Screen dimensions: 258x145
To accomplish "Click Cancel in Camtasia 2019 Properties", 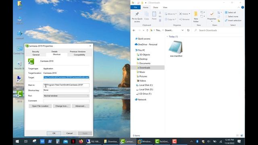I will 69,133.
